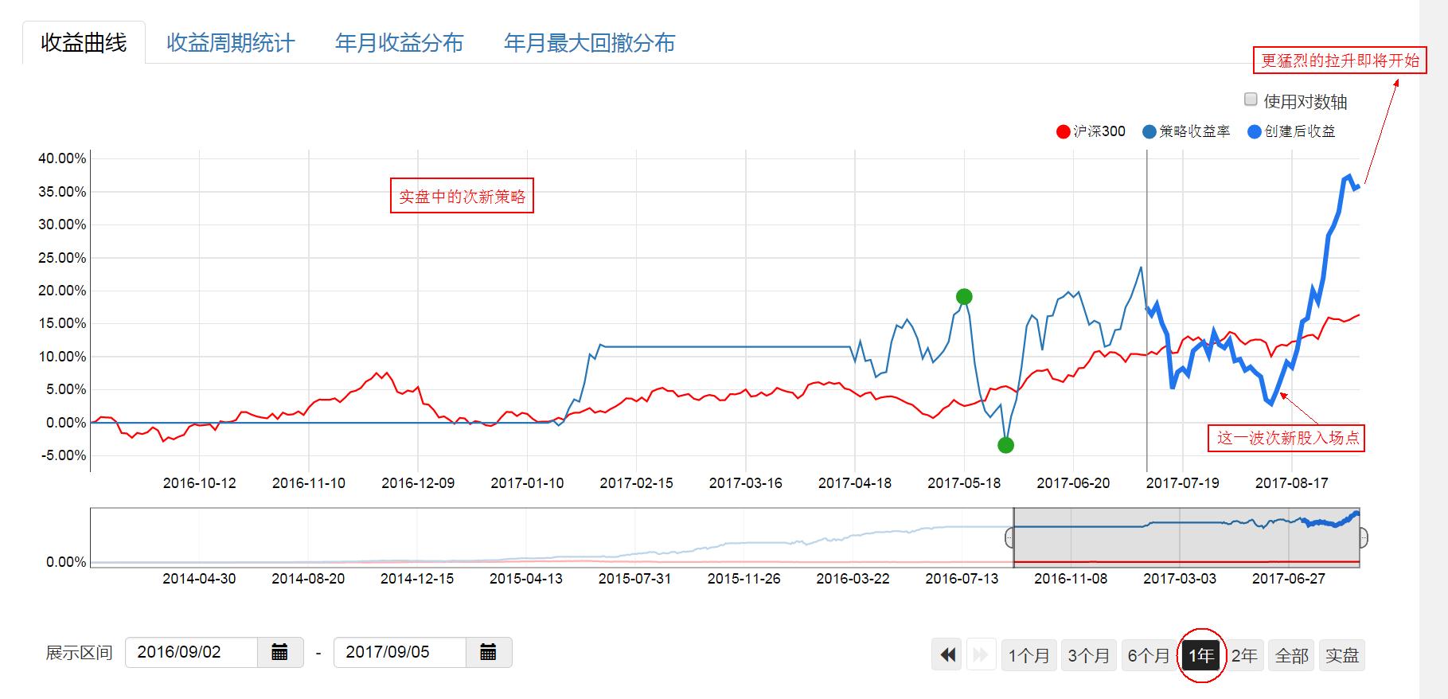Grab right handle of navigator range
Viewport: 1448px width, 699px height.
(x=1363, y=538)
